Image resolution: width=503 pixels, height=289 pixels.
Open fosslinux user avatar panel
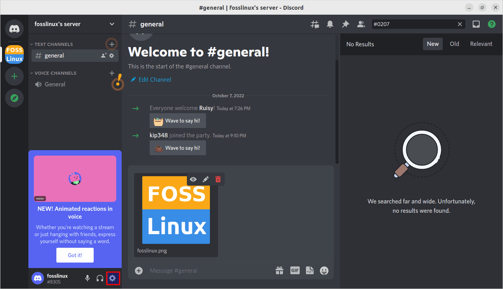click(38, 278)
